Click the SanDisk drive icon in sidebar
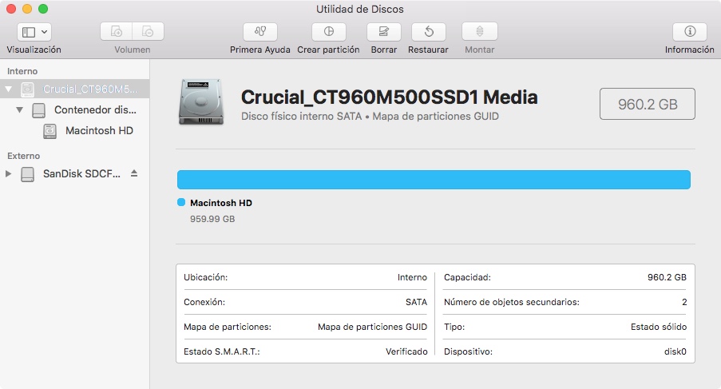Viewport: 721px width, 389px height. point(28,174)
